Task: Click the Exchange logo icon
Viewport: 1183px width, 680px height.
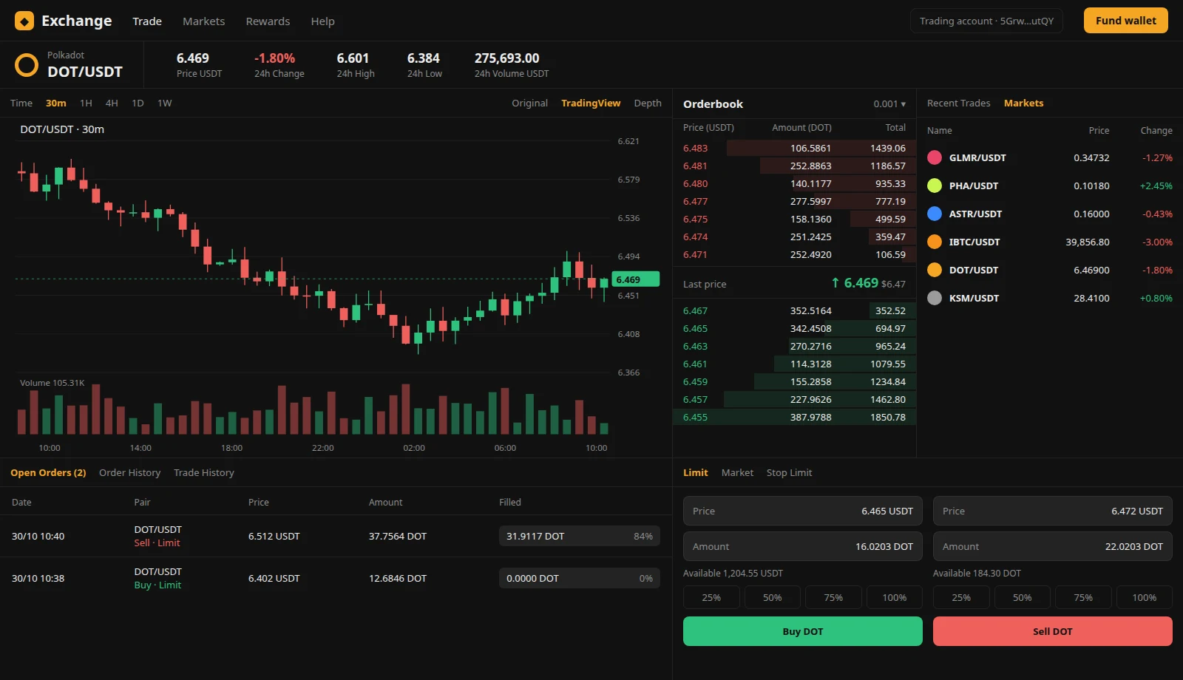Action: [x=24, y=21]
